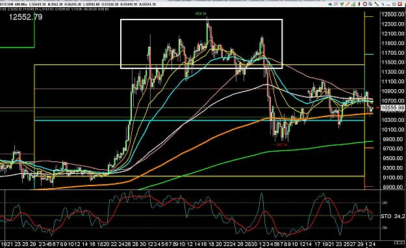Viewport: 406px width, 248px height.
Task: Click the 12100.00 price axis label
Action: pos(393,34)
